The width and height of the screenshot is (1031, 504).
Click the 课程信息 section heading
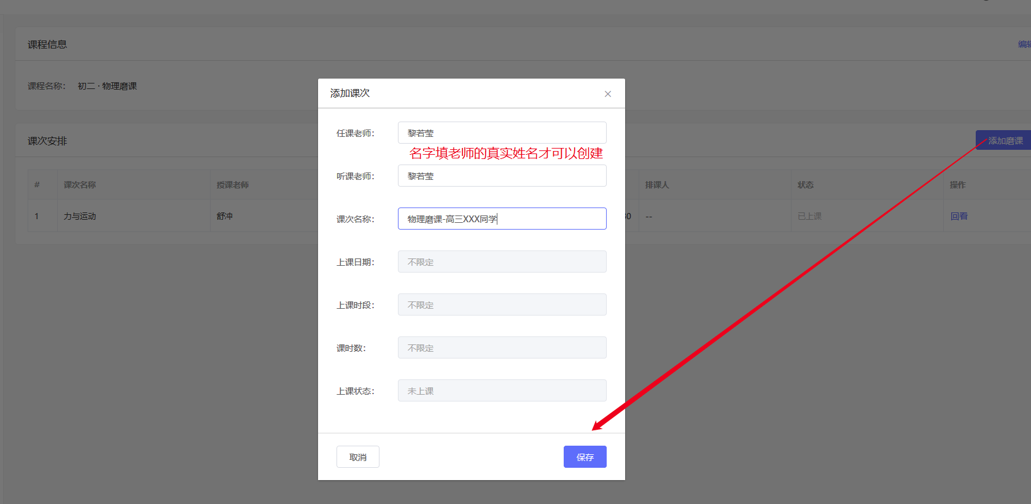pos(47,44)
